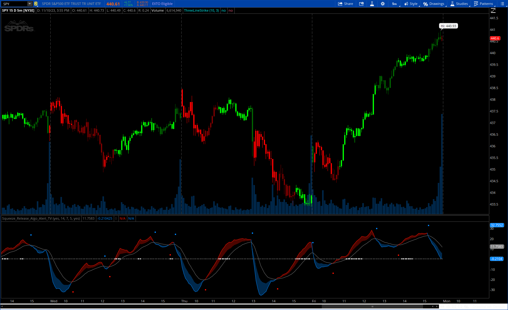
Task: Click the red 440.6 price axis tag
Action: pos(495,38)
